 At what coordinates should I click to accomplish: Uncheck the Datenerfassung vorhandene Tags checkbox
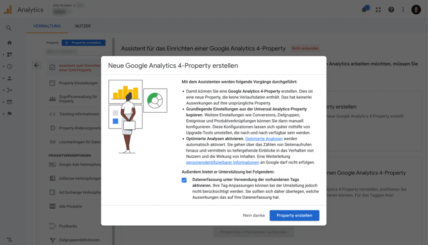tap(184, 180)
